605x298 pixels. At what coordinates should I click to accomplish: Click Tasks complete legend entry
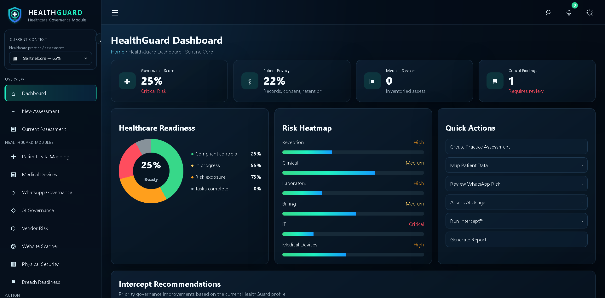coord(226,189)
